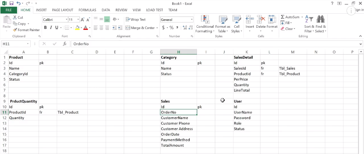Image resolution: width=364 pixels, height=154 pixels.
Task: Select cell with Tbl_Sales
Action: [x=293, y=68]
